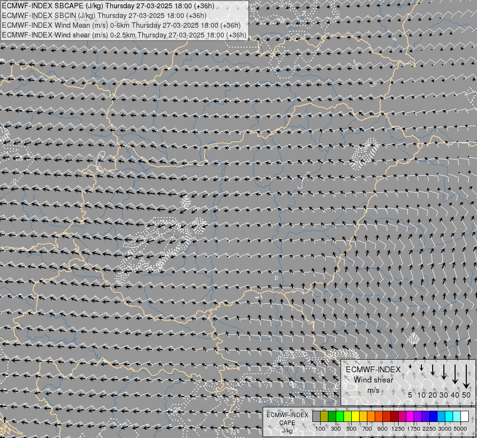
Task: Click the 500 label on CAPE scale
Action: [x=351, y=429]
